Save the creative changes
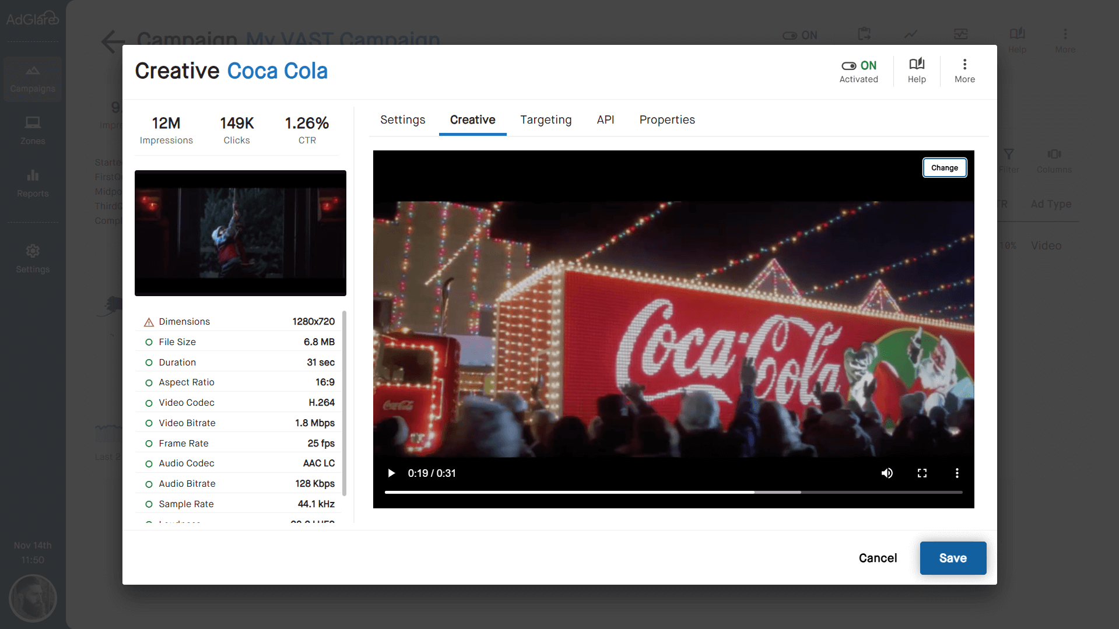Screen dimensions: 1119x629 tap(952, 558)
